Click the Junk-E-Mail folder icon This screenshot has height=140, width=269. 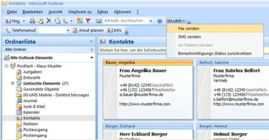click(19, 106)
